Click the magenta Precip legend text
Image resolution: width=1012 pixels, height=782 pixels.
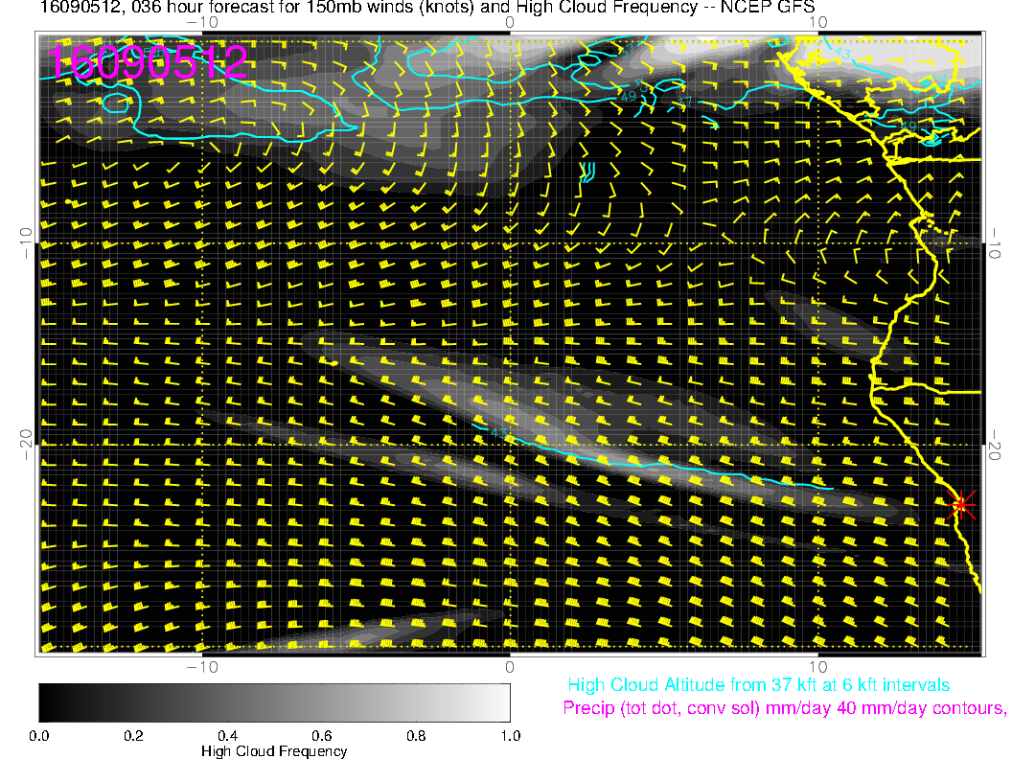(x=784, y=709)
